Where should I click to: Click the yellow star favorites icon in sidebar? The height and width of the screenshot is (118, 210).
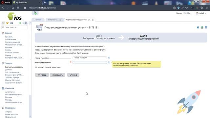coord(7,23)
